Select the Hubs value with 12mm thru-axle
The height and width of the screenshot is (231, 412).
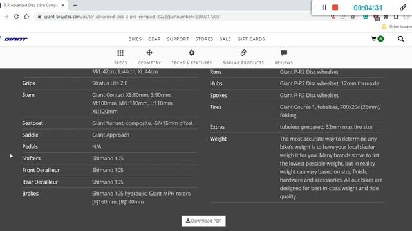pos(329,83)
